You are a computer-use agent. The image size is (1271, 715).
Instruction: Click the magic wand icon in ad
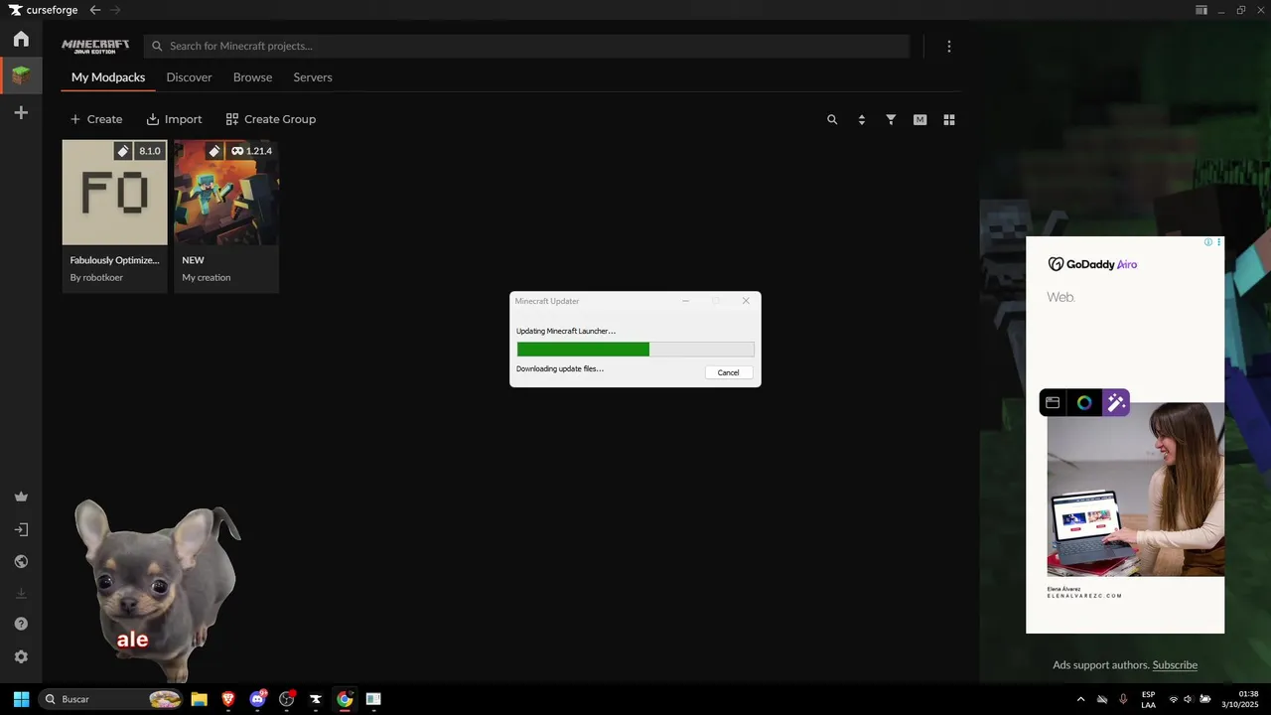pos(1116,402)
